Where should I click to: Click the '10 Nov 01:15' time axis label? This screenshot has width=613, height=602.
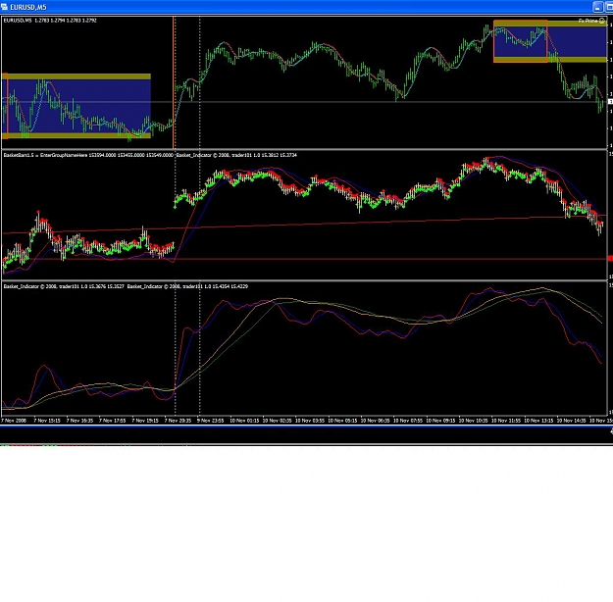[x=244, y=421]
